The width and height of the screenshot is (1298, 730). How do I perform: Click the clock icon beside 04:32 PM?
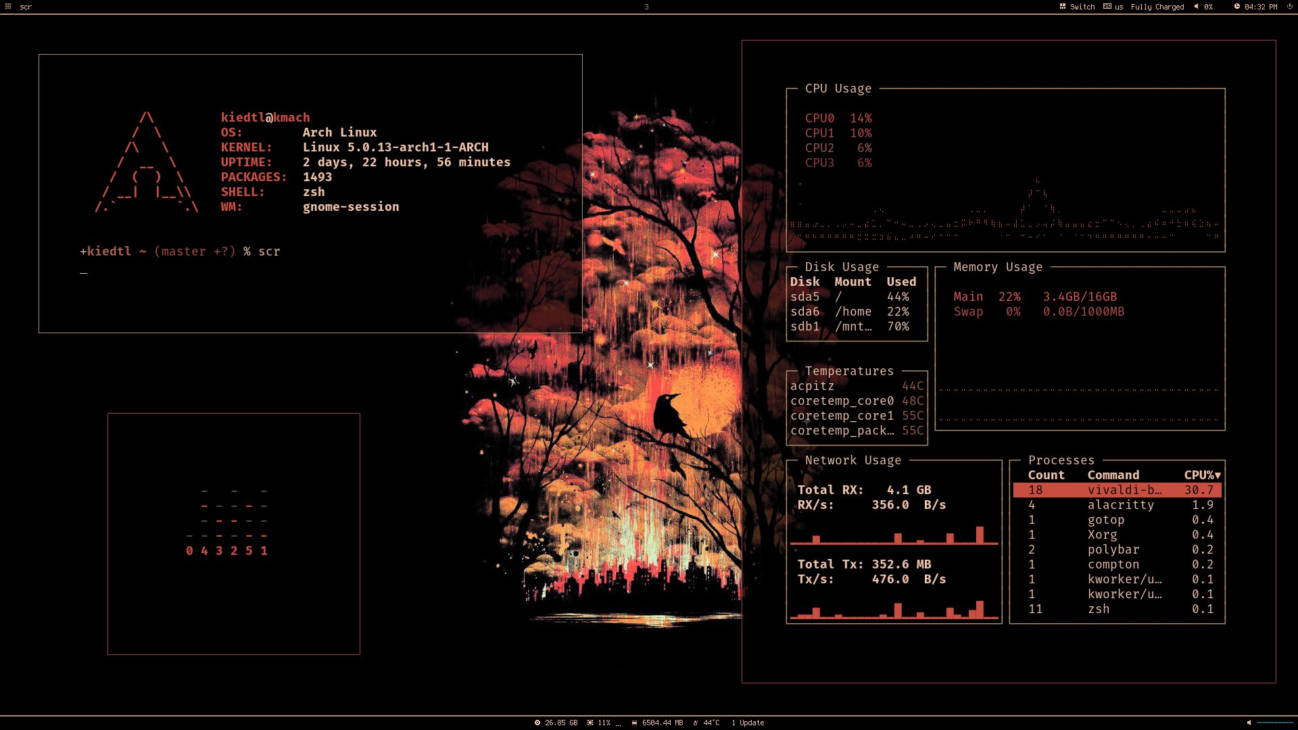(1236, 7)
